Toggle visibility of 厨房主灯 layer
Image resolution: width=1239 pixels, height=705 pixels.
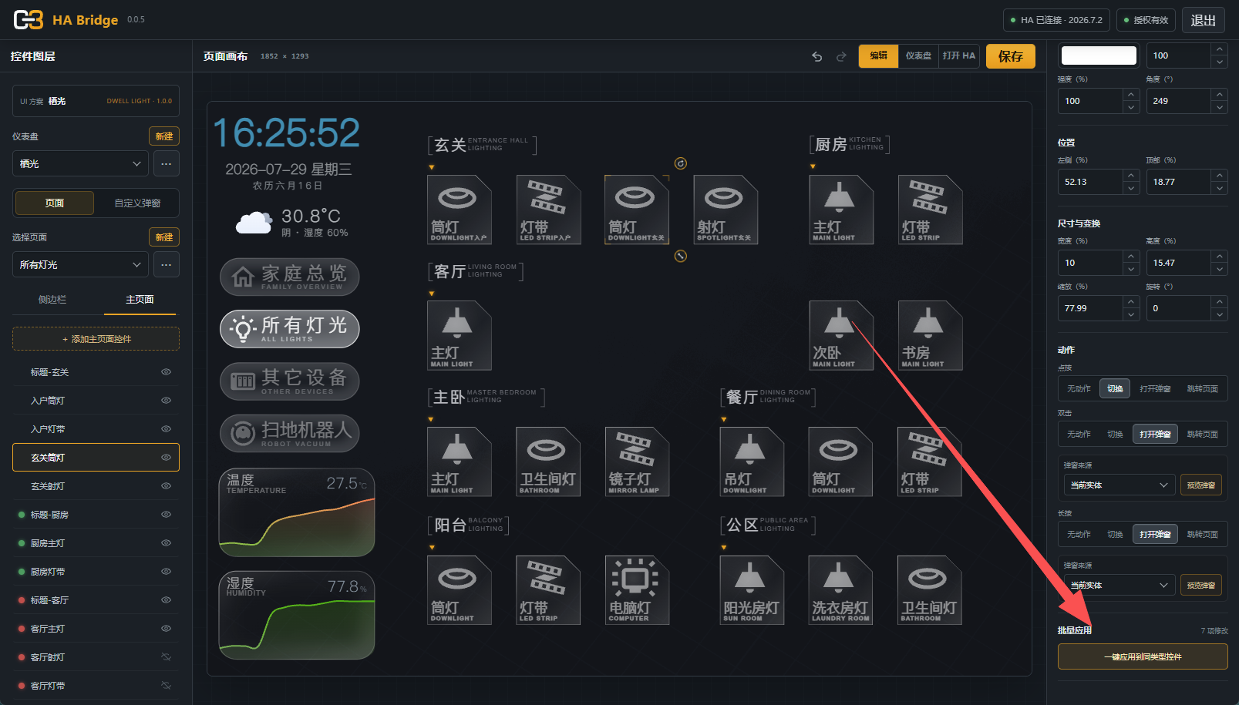point(166,543)
